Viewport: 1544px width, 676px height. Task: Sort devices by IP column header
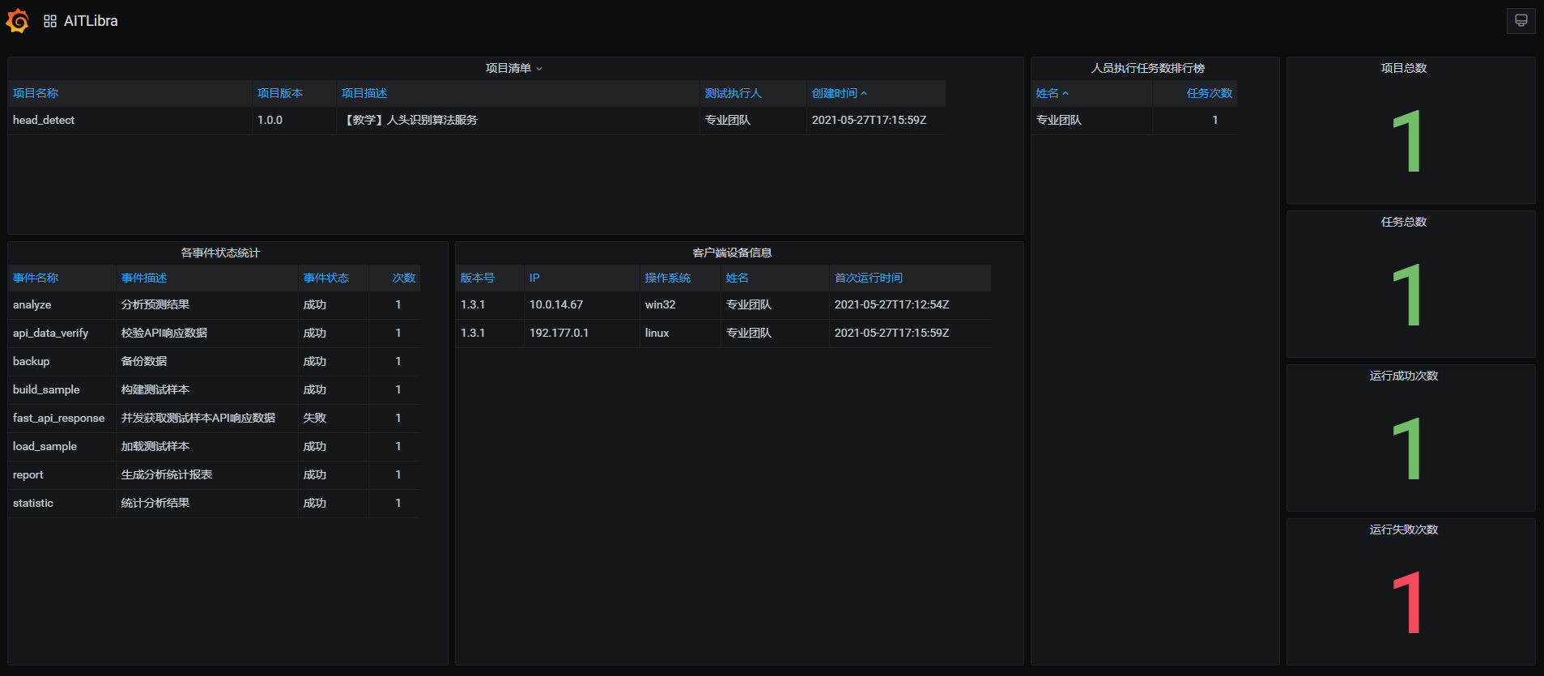click(534, 278)
